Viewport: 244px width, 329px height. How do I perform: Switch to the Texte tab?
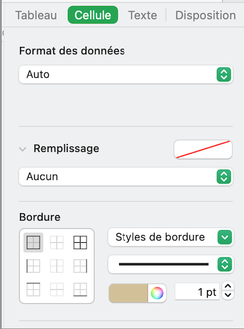click(x=142, y=15)
